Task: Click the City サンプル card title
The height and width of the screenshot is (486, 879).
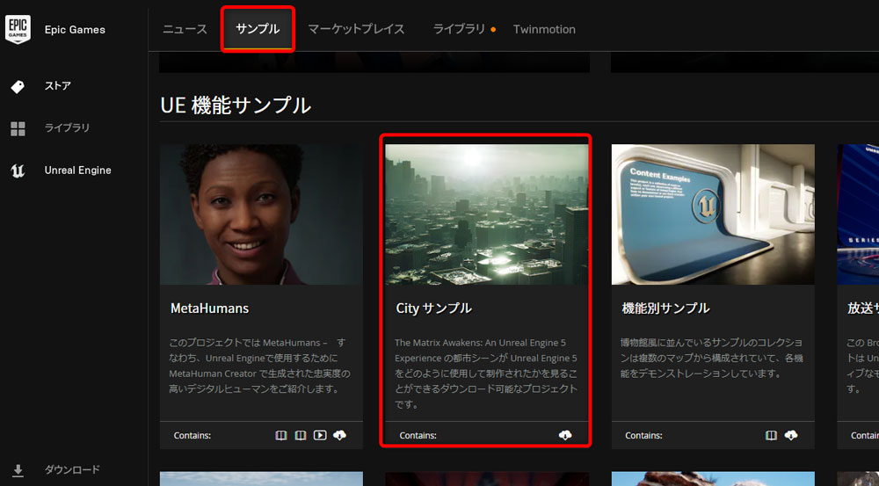Action: (434, 308)
